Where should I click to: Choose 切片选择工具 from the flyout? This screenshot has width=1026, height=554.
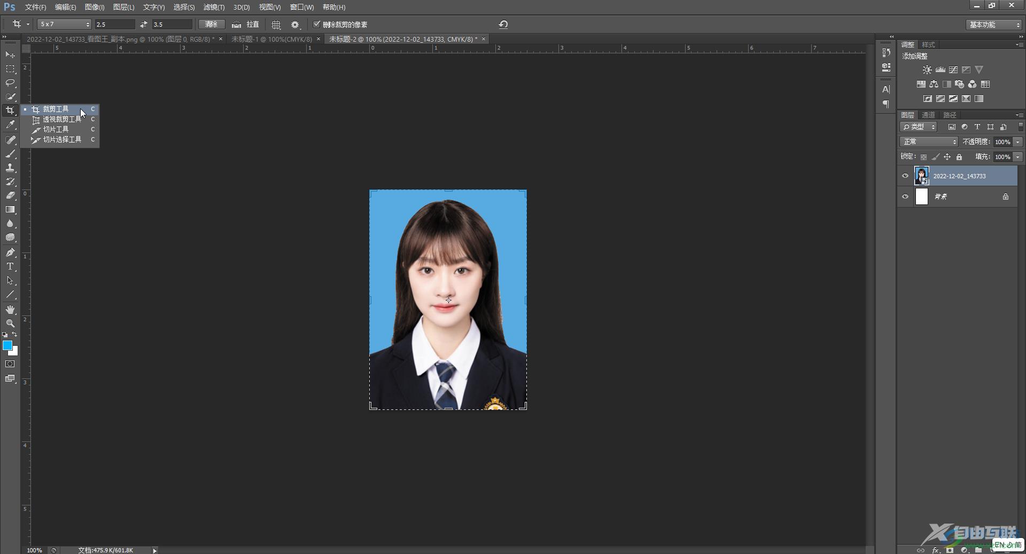pyautogui.click(x=60, y=140)
